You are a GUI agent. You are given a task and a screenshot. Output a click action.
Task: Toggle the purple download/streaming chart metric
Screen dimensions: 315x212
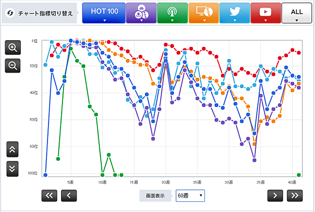[x=141, y=13]
